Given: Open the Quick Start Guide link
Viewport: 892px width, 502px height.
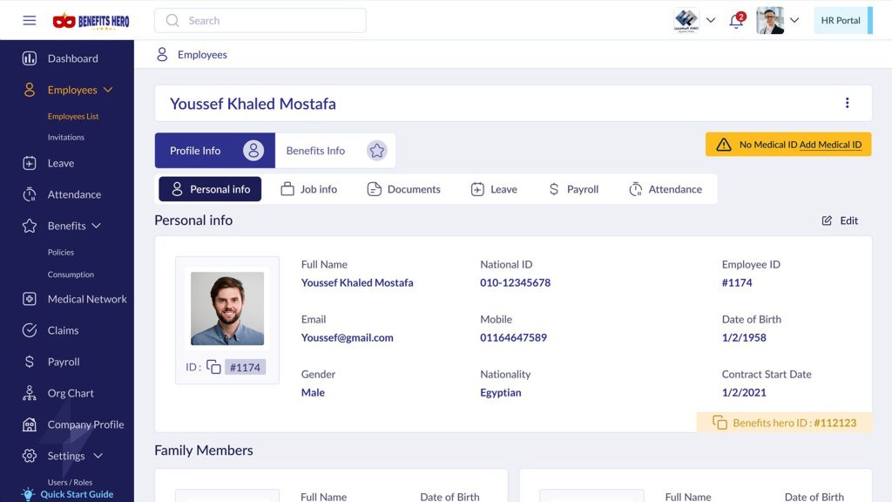Looking at the screenshot, I should (77, 494).
